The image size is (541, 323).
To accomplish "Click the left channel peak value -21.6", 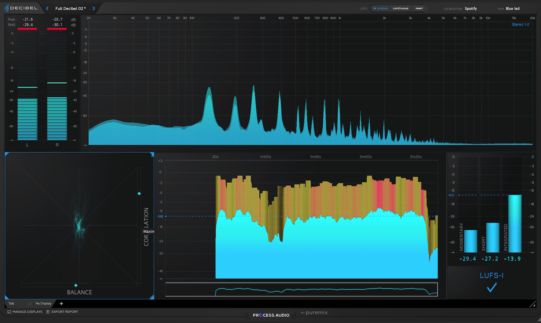I will (28, 19).
